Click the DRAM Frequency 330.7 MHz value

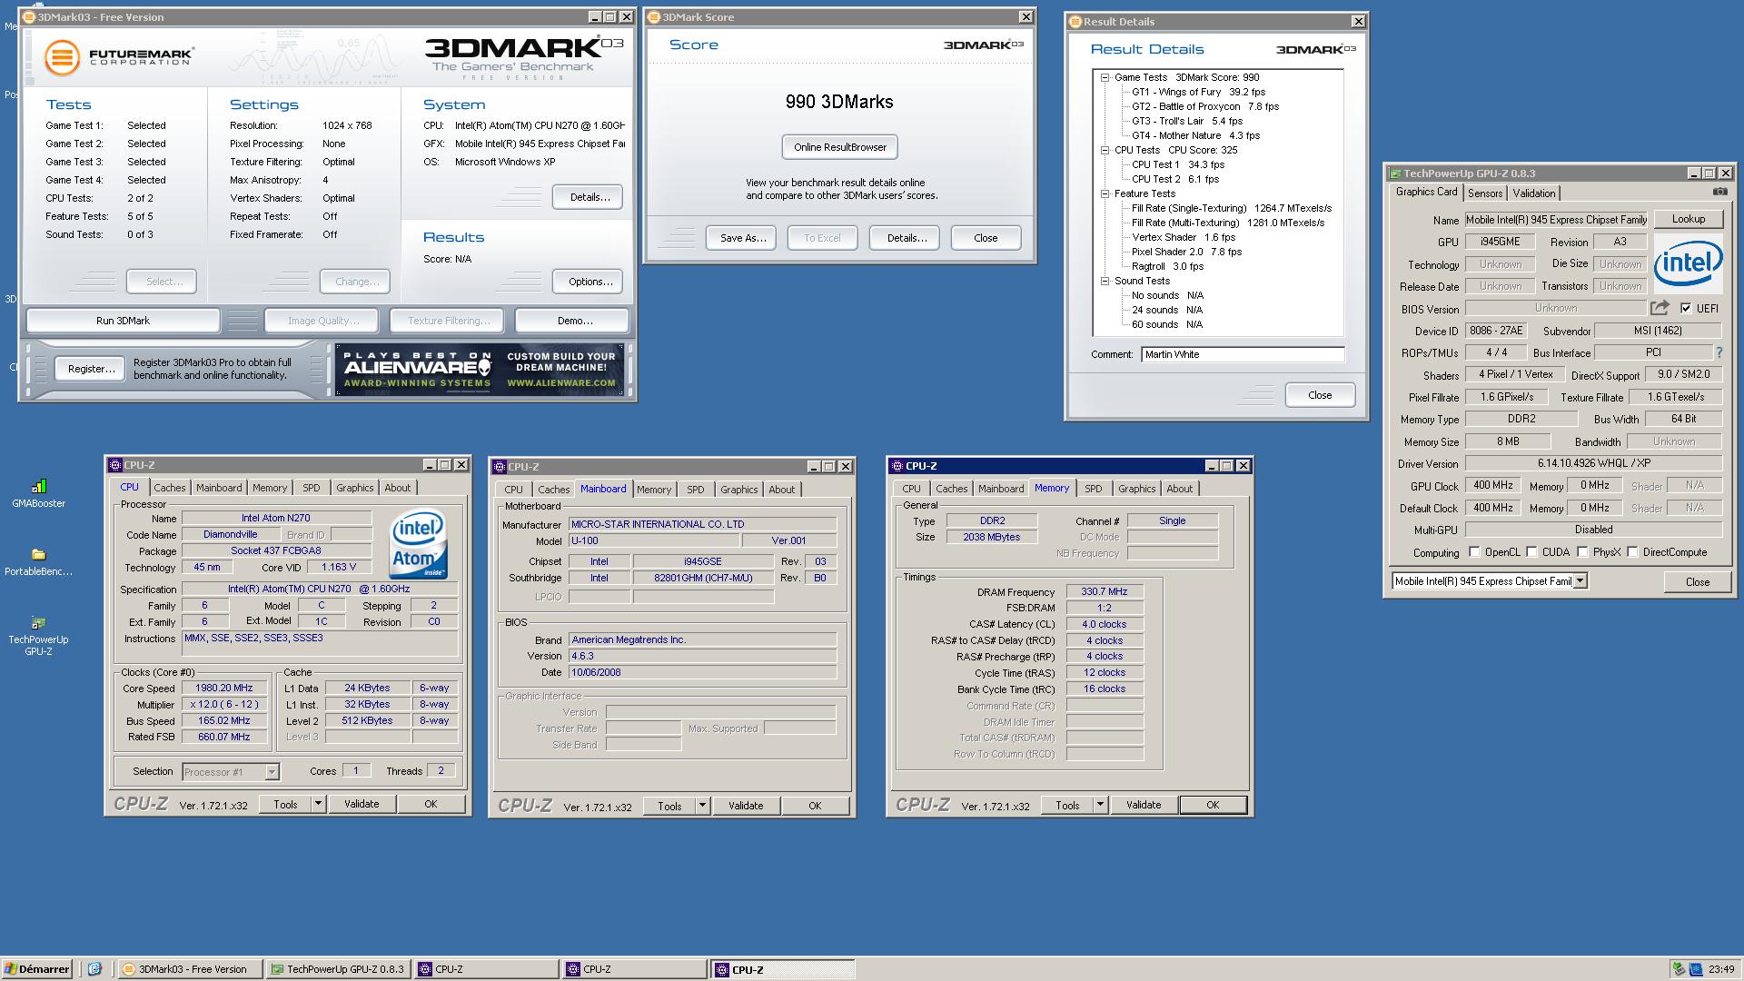[x=1105, y=591]
